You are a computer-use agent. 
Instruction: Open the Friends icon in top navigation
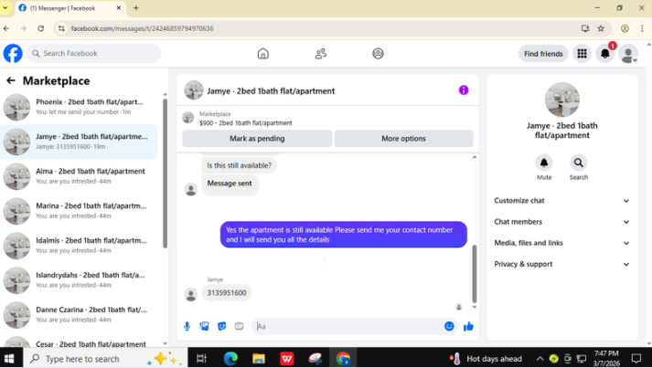tap(321, 54)
